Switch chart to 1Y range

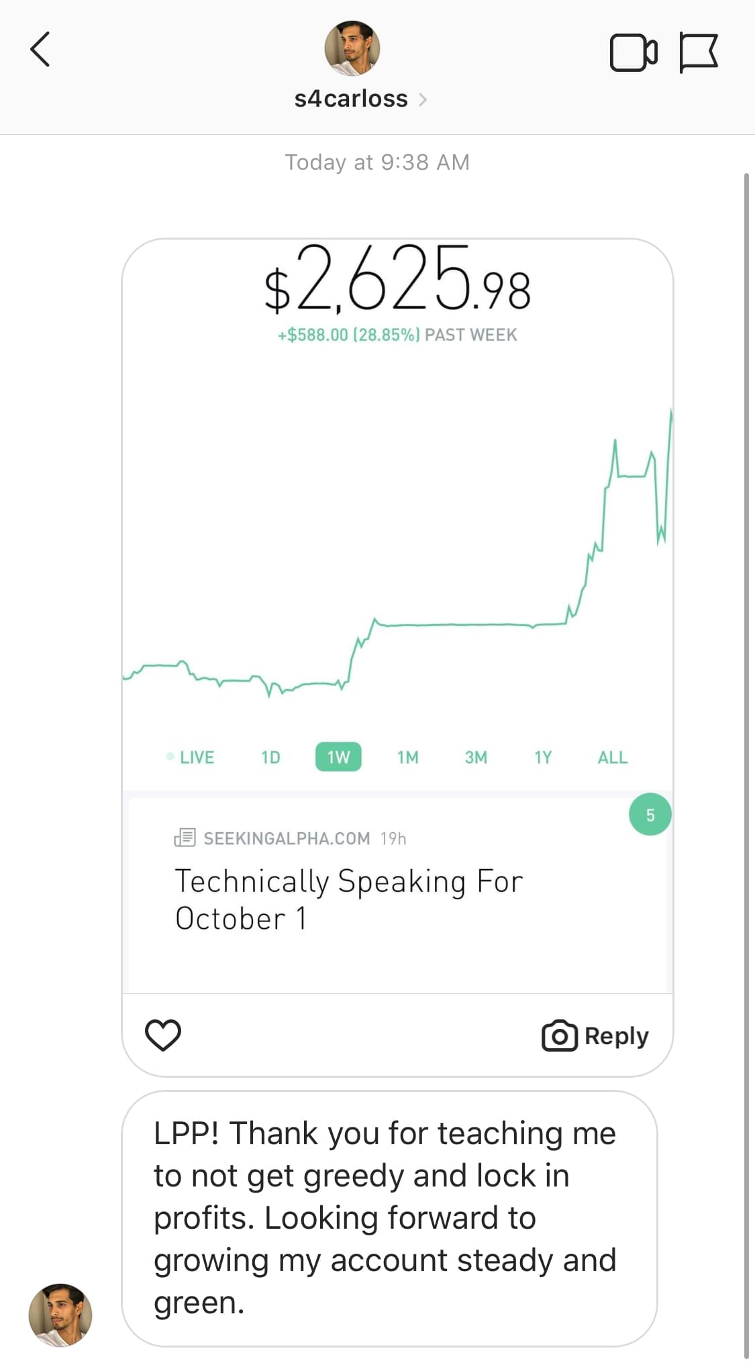(543, 757)
